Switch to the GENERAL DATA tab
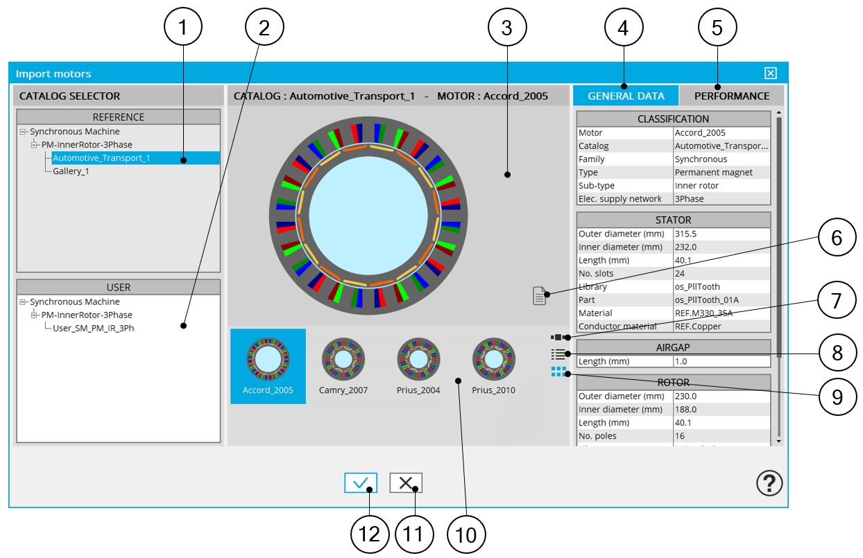Image resolution: width=863 pixels, height=558 pixels. (626, 96)
